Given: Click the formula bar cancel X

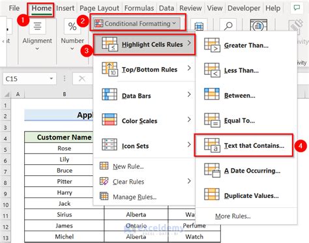Looking at the screenshot, I should click(81, 79).
